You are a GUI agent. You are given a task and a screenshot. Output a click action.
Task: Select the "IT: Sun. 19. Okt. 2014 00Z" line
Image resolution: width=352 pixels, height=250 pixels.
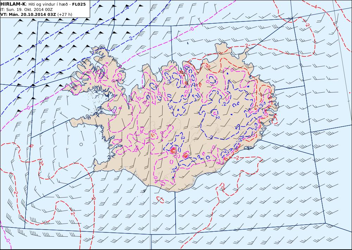coord(26,10)
